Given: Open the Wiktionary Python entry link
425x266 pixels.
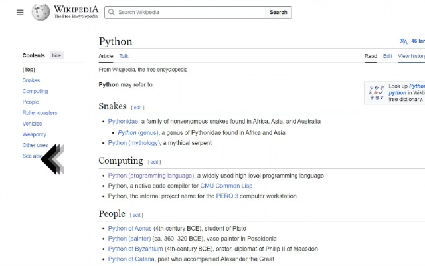Looking at the screenshot, I should [407, 89].
